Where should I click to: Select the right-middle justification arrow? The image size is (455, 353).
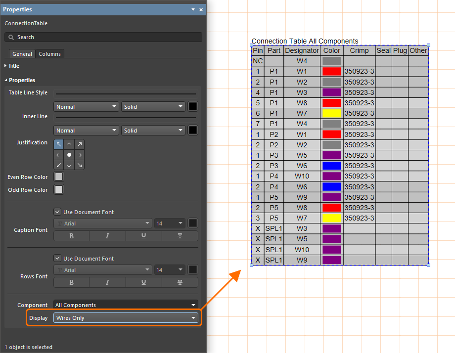point(80,155)
